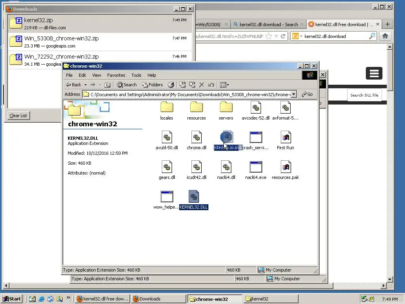Select the resources folder
The width and height of the screenshot is (405, 304).
pyautogui.click(x=196, y=111)
